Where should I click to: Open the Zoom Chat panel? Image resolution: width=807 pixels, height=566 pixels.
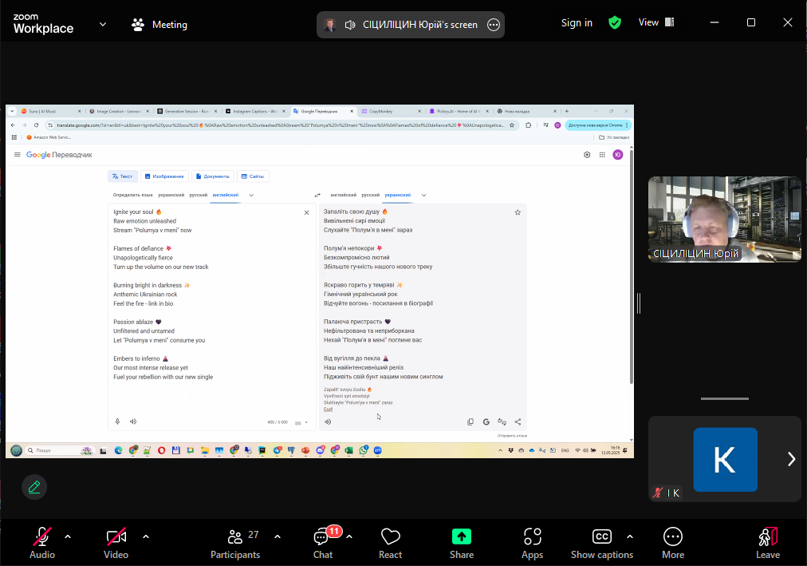pyautogui.click(x=323, y=544)
